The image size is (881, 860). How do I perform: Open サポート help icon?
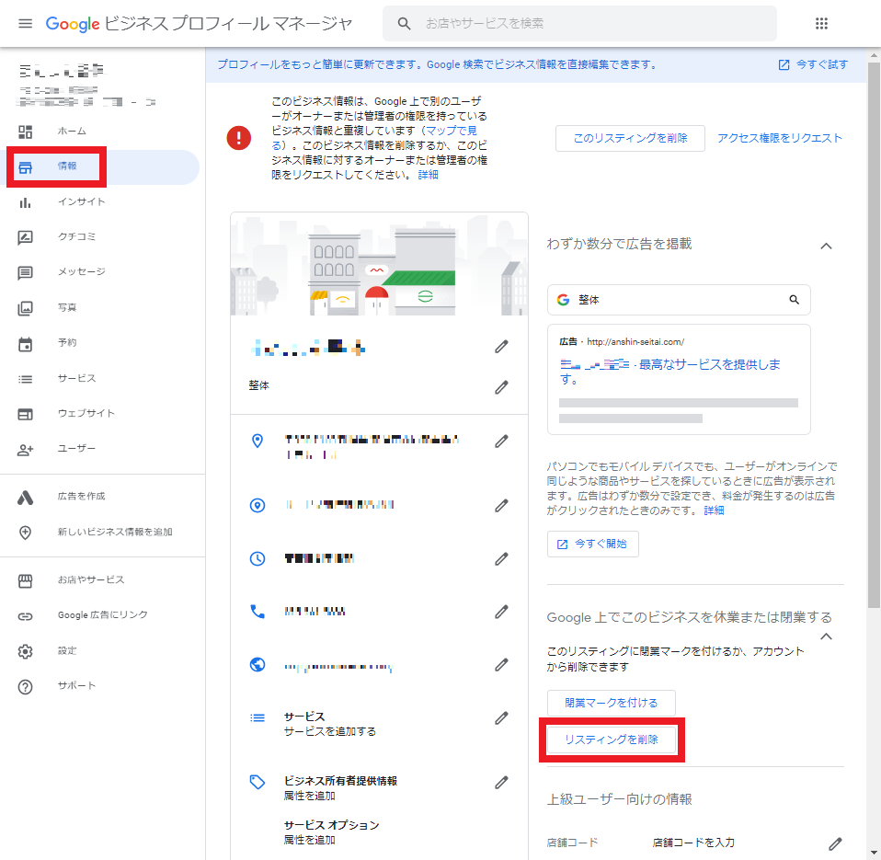coord(25,687)
